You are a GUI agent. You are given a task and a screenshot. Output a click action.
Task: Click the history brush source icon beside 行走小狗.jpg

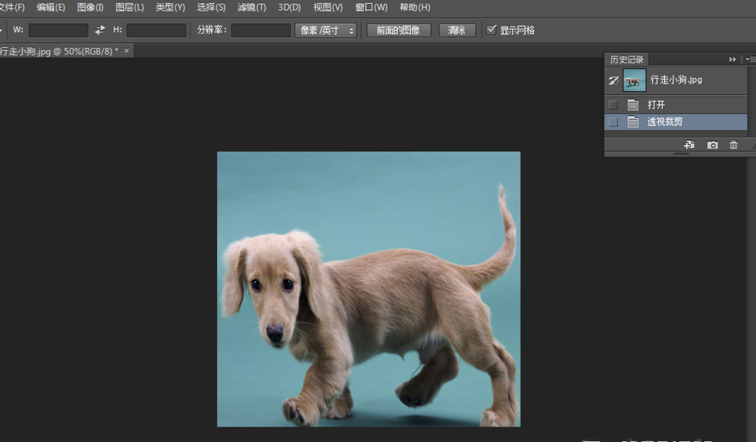[613, 80]
